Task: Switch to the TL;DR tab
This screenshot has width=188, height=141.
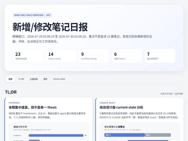Action: click(21, 79)
